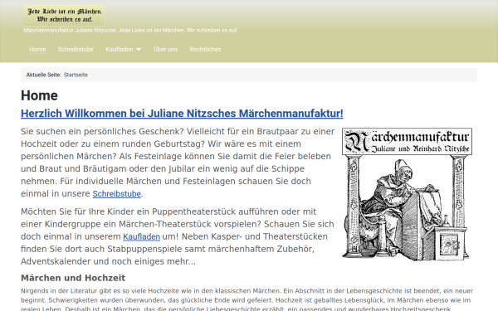Go to the Schreibstube menu item

point(76,49)
